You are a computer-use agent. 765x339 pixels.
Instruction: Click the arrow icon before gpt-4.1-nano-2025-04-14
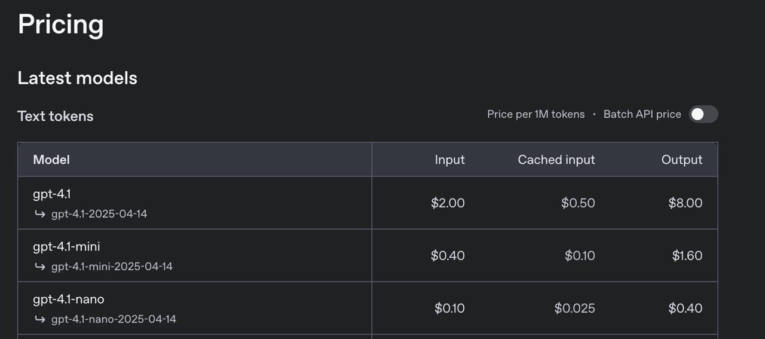coord(40,319)
